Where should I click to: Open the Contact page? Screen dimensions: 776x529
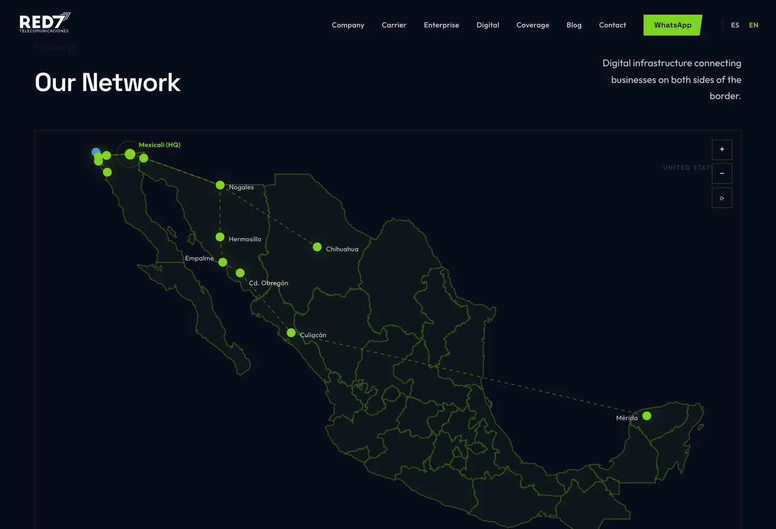coord(613,25)
